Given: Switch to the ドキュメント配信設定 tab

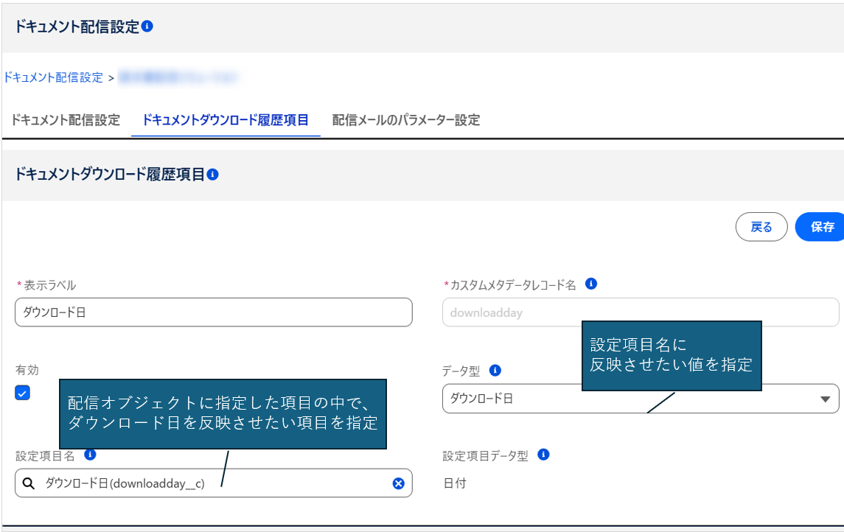Looking at the screenshot, I should 66,120.
